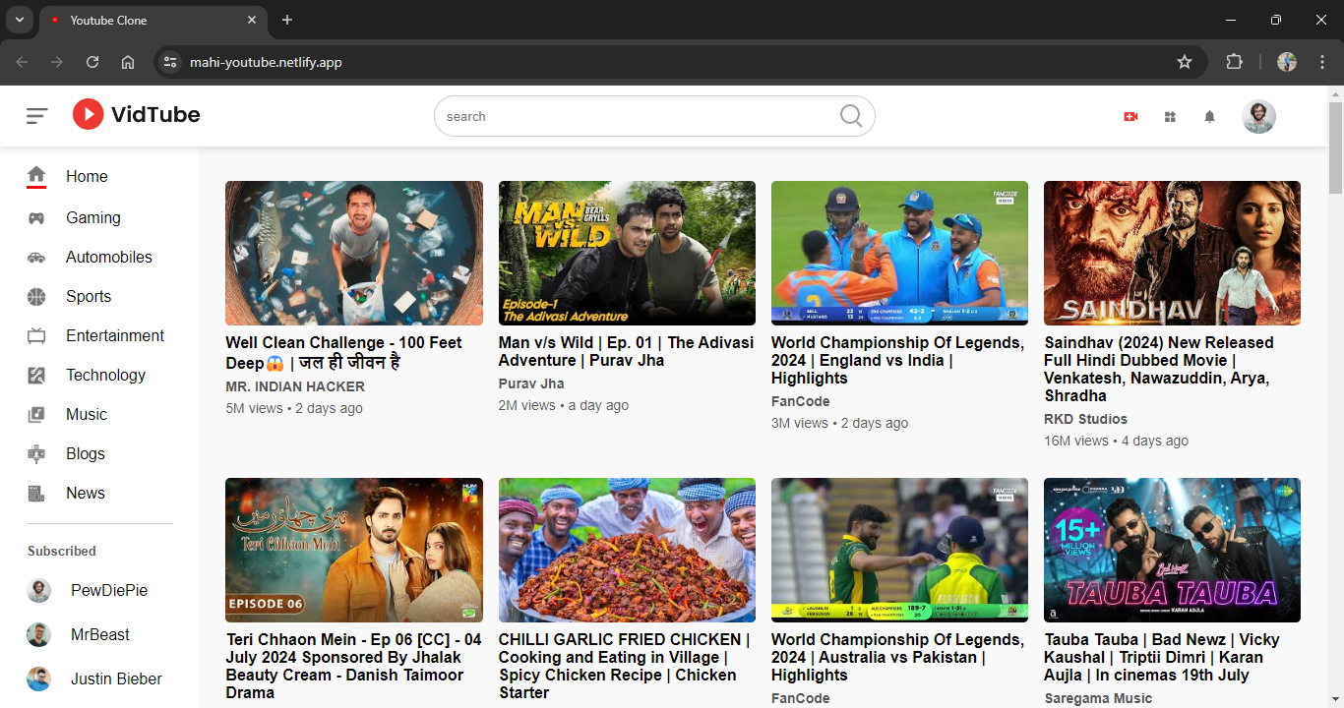This screenshot has height=708, width=1344.
Task: Open PewDiePie subscribed channel name
Action: (109, 591)
